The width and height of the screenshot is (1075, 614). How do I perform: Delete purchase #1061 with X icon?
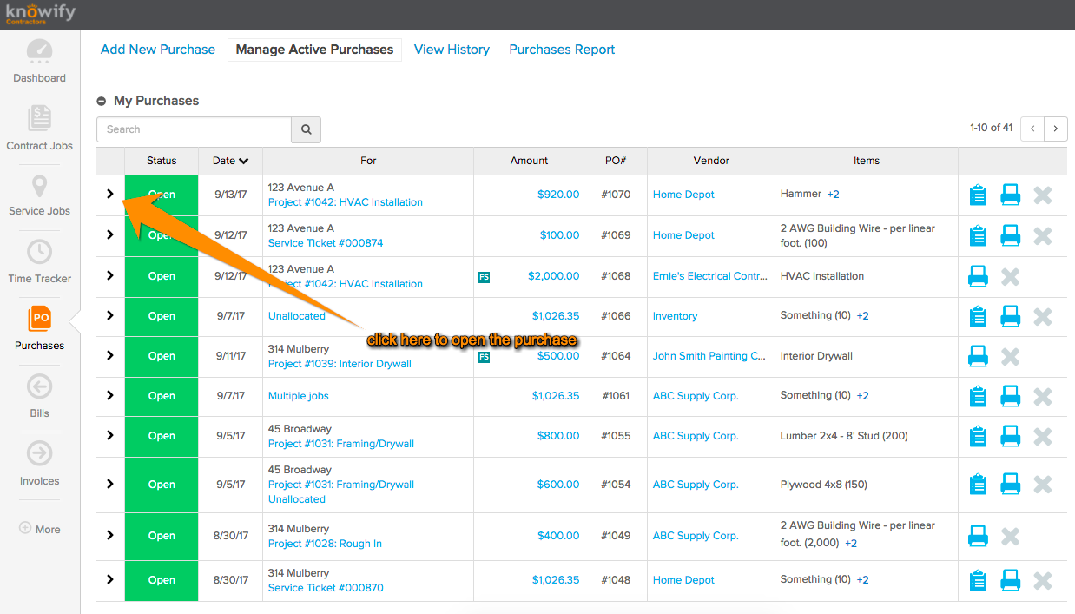(1043, 396)
